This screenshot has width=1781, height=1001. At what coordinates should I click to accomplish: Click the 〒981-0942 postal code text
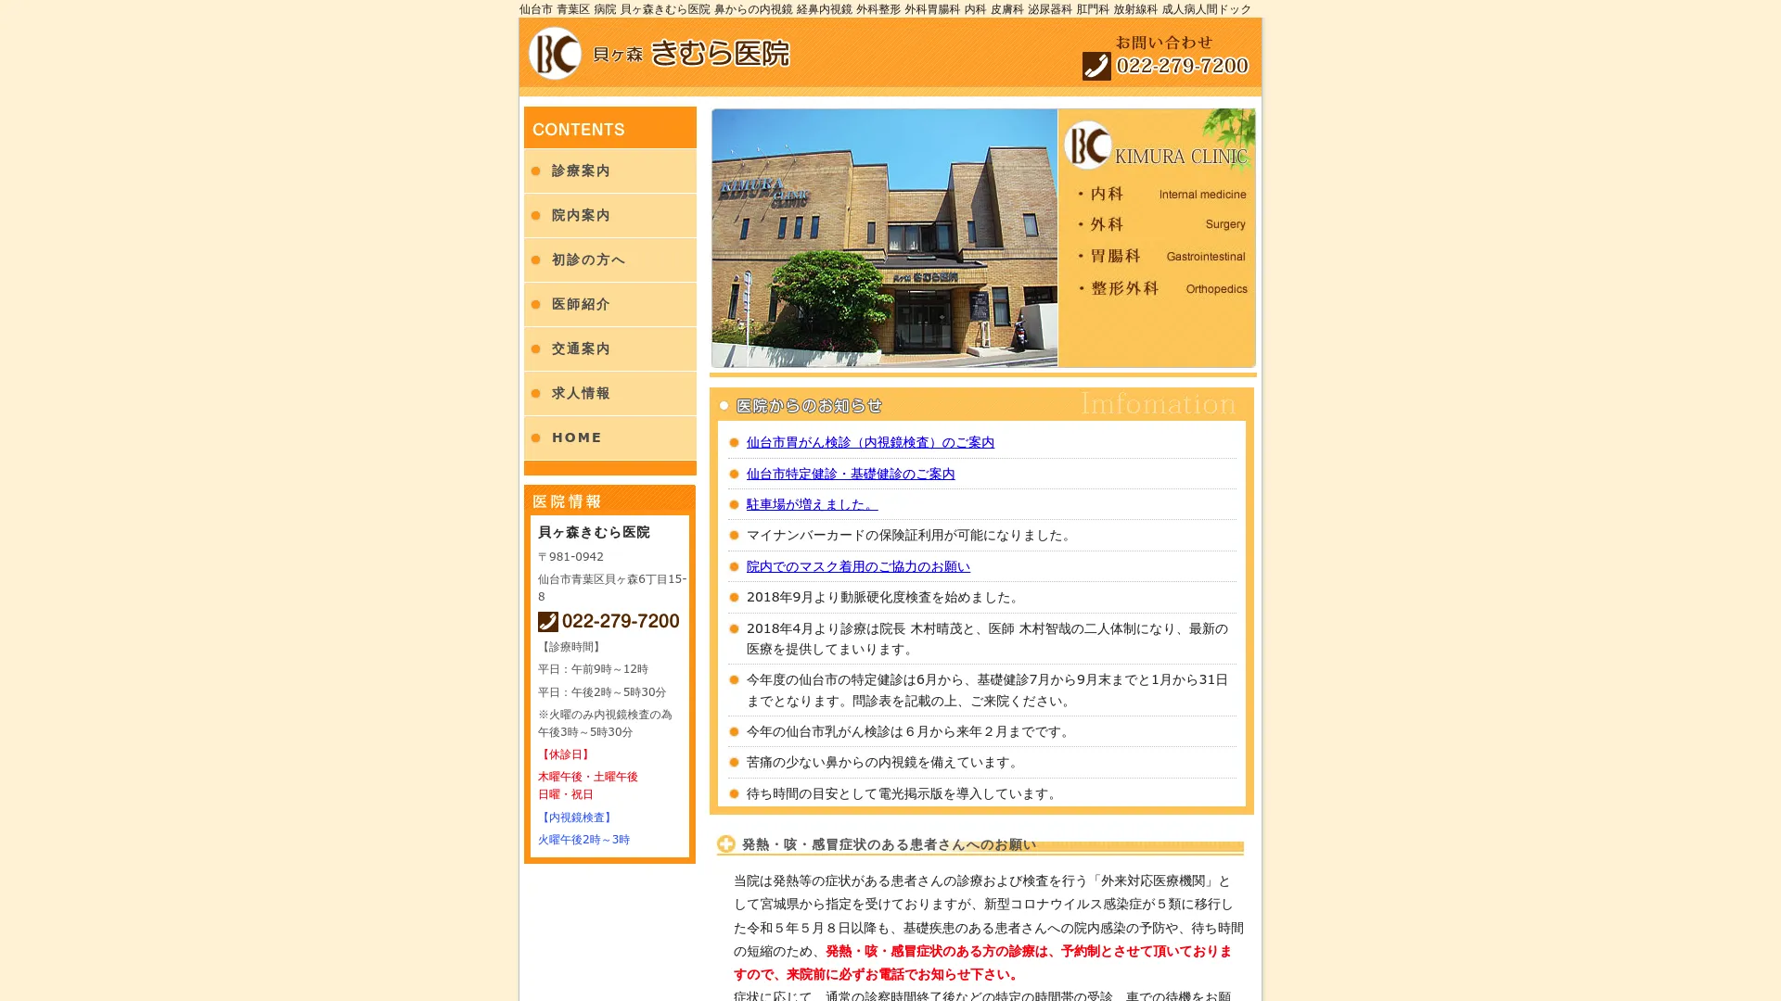click(570, 557)
